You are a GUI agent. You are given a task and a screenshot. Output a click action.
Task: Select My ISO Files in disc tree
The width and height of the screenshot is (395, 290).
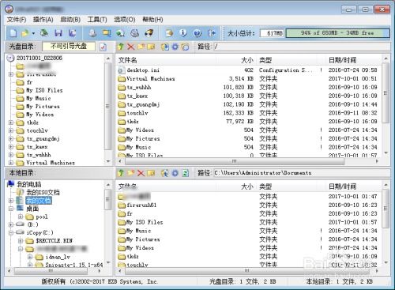[x=44, y=90]
